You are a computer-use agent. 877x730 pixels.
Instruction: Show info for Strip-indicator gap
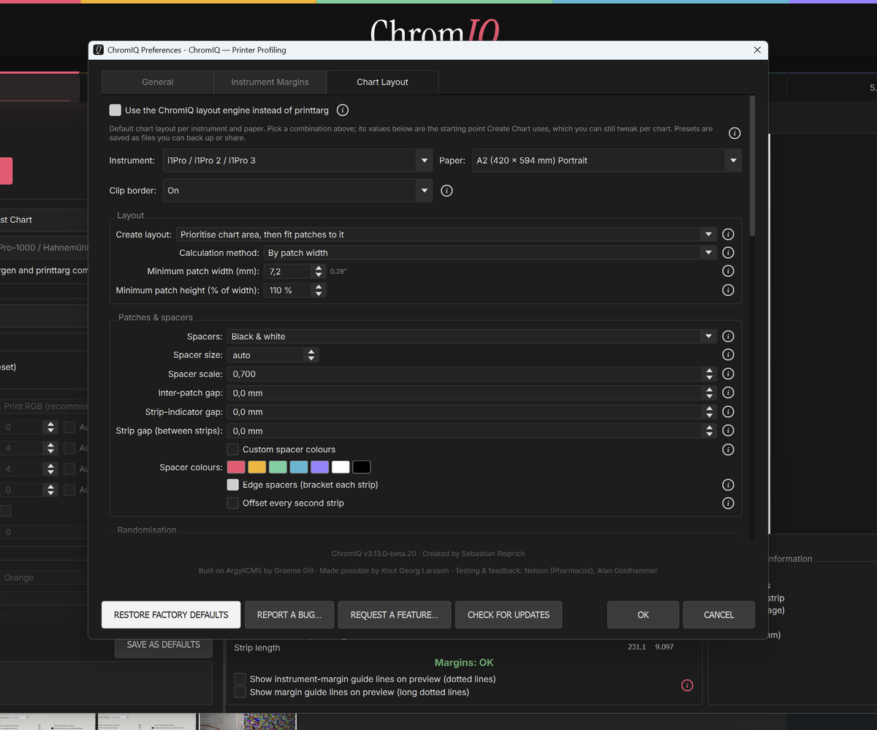pyautogui.click(x=728, y=412)
